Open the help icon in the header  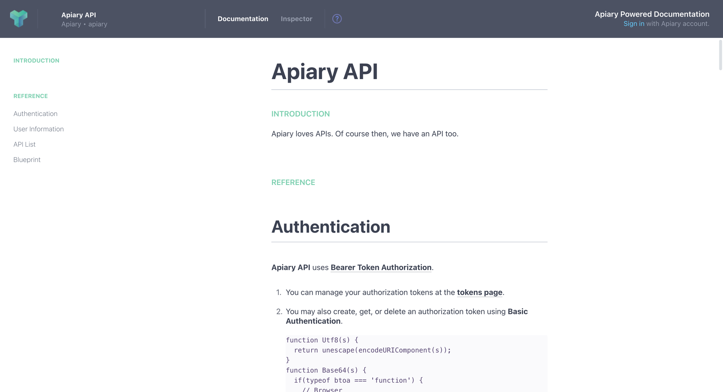pyautogui.click(x=337, y=18)
